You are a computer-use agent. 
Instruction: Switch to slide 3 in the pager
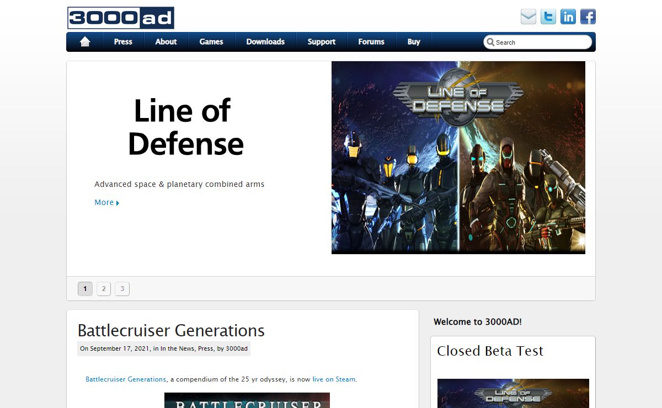click(122, 289)
